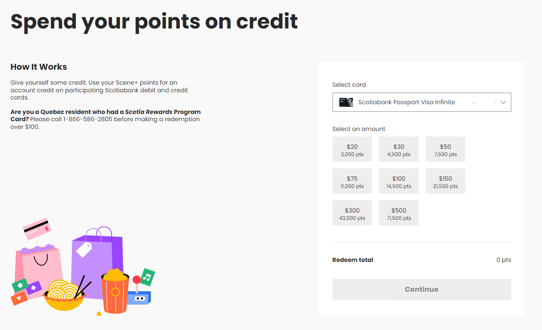Choose the $500 credit amount
This screenshot has height=330, width=542.
pos(399,213)
